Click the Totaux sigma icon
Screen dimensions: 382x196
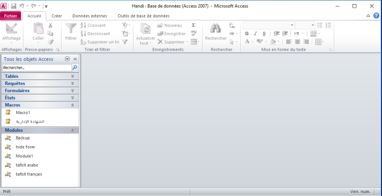(x=193, y=25)
